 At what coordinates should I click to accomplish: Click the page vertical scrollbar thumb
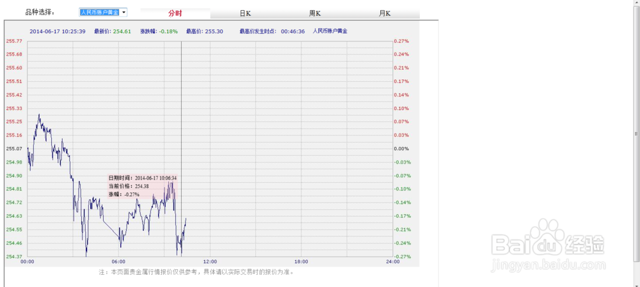[636, 134]
